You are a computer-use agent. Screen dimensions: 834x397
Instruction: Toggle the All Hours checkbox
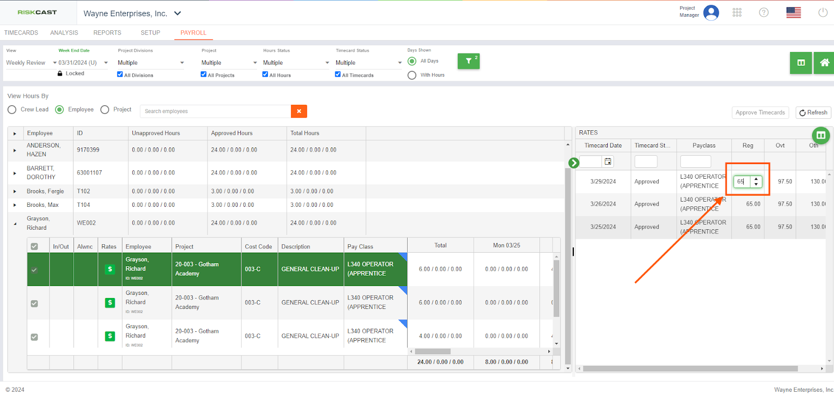[265, 75]
